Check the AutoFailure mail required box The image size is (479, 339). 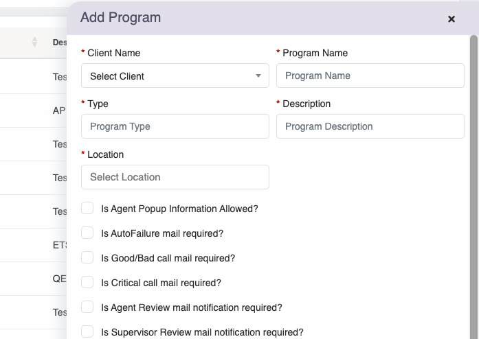point(87,233)
